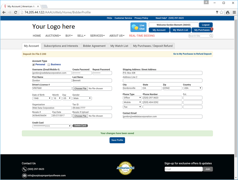The image size is (238, 180).
Task: Expand the SERVICES menu
Action: pos(98,36)
